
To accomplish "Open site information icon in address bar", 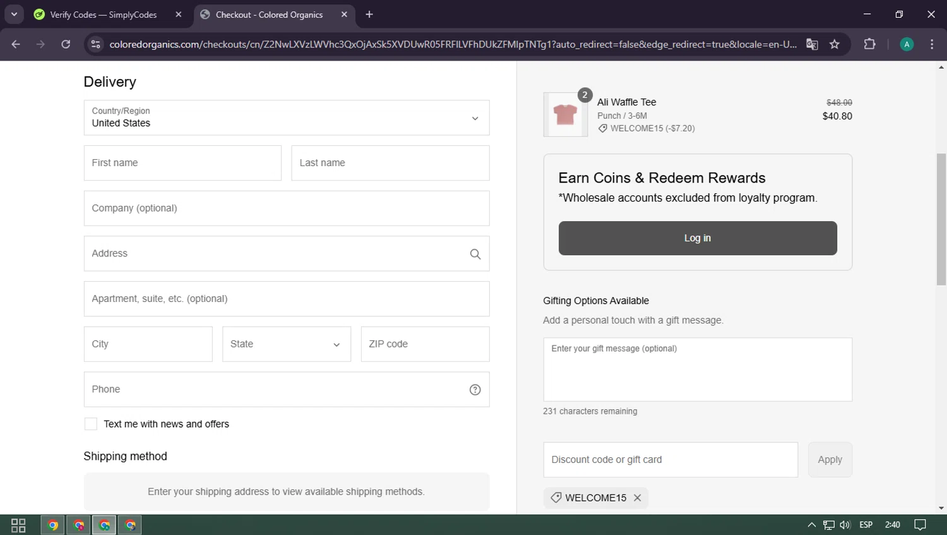I will point(95,44).
